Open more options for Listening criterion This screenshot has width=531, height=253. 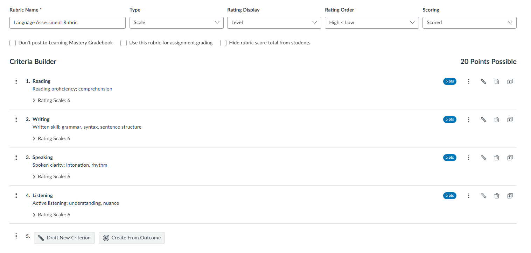(x=469, y=196)
